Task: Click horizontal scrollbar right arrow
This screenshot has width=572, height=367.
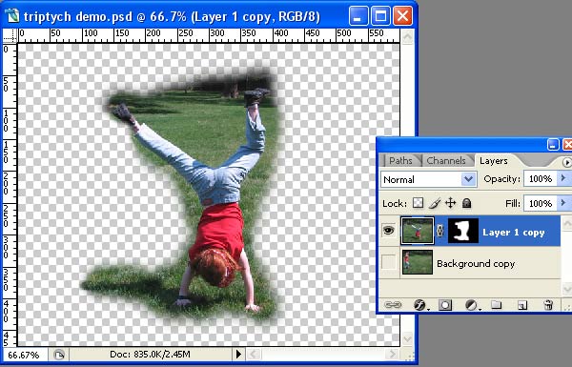Action: pos(393,355)
